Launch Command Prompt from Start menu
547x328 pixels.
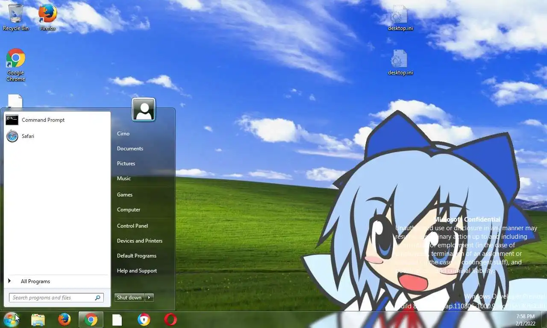click(x=57, y=120)
